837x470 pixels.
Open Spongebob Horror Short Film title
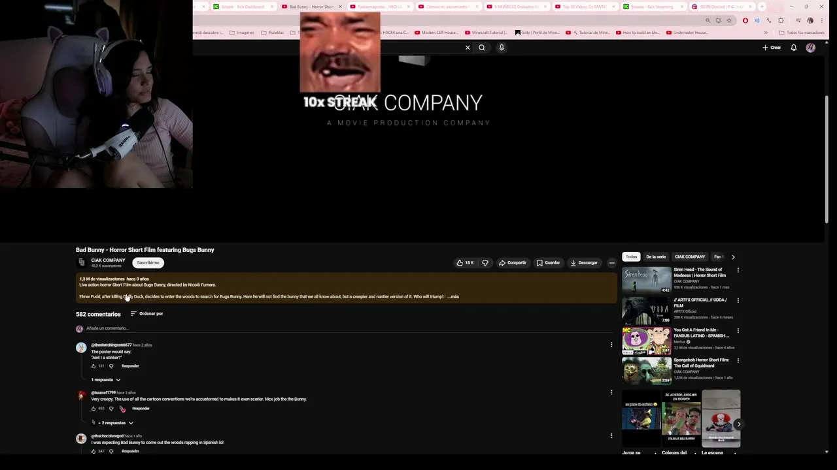point(701,363)
